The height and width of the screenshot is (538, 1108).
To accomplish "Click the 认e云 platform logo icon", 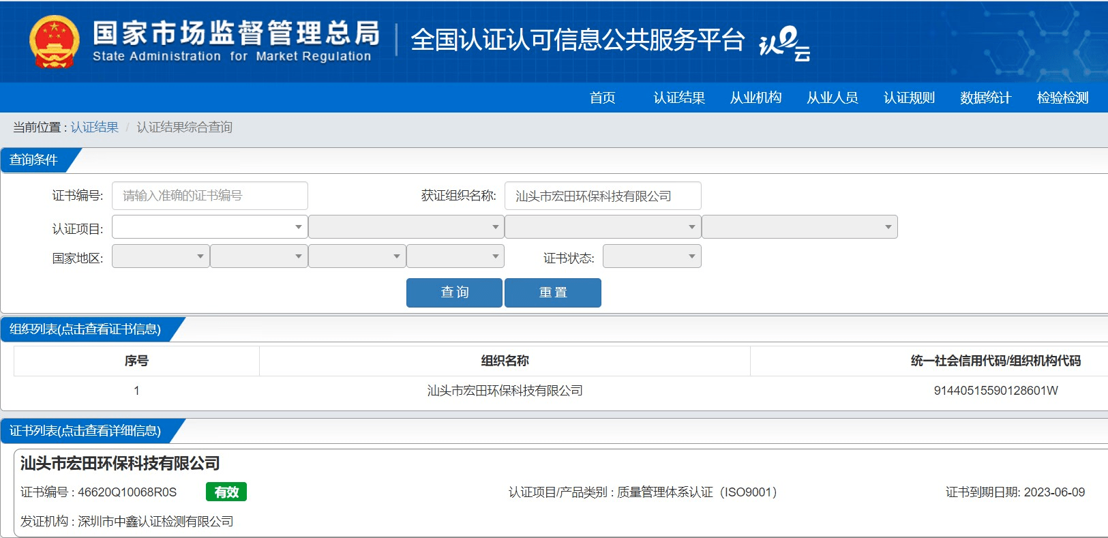I will click(784, 43).
